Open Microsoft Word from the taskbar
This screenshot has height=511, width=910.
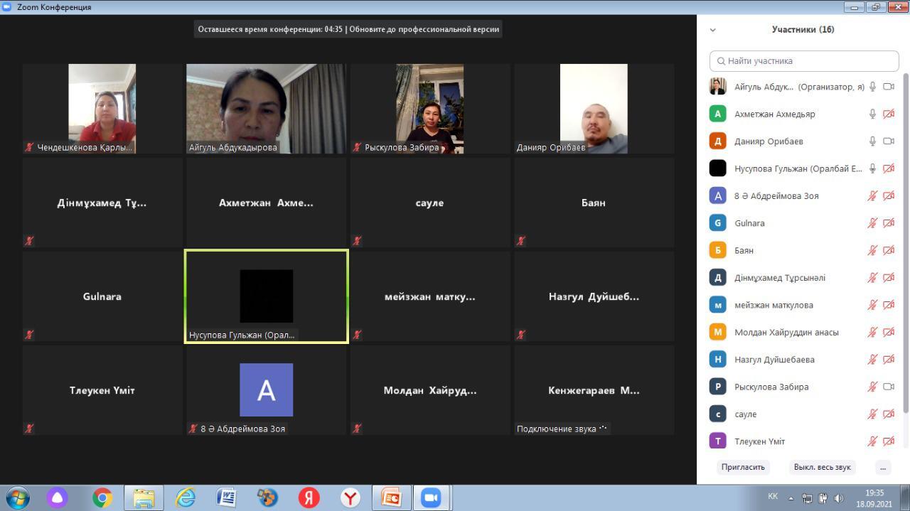point(226,497)
